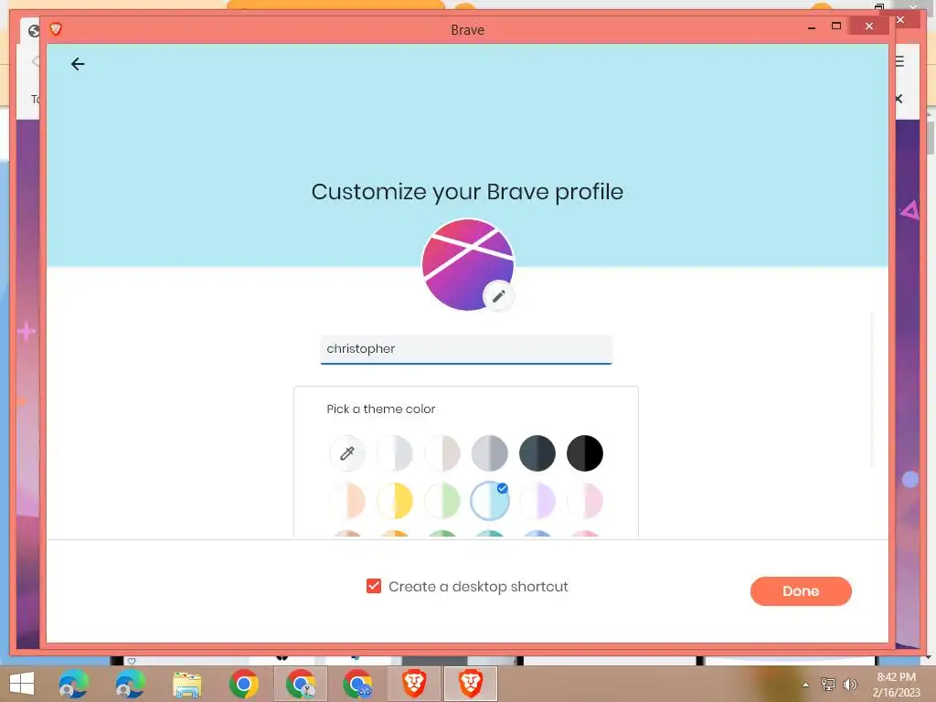Choose the medium gray theme color
The height and width of the screenshot is (702, 936).
click(x=490, y=453)
